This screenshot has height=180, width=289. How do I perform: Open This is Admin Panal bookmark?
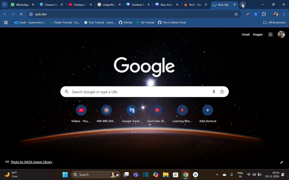point(172,22)
